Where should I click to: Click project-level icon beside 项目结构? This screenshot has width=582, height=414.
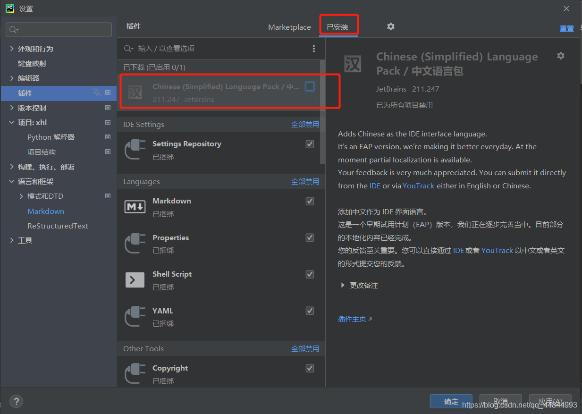click(x=108, y=152)
